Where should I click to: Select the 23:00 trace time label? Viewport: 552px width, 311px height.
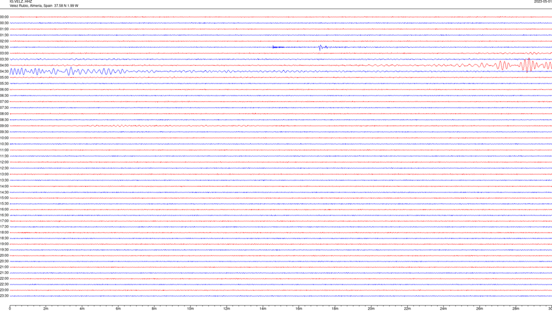(4, 290)
